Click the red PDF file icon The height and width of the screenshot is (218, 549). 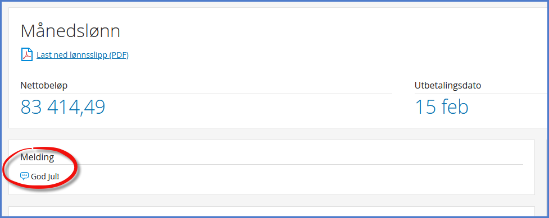pyautogui.click(x=26, y=54)
